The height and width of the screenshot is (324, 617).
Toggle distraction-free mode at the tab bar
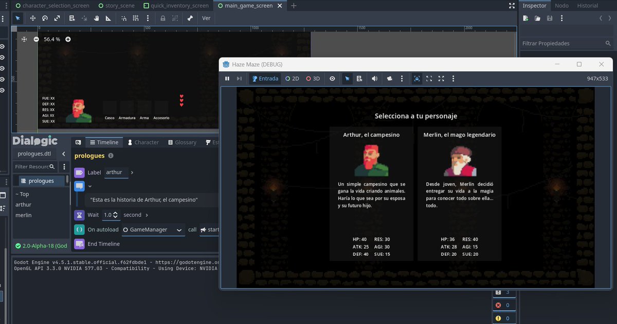click(x=512, y=6)
